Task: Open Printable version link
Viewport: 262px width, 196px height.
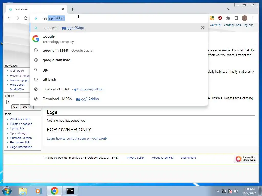Action: click(x=21, y=138)
